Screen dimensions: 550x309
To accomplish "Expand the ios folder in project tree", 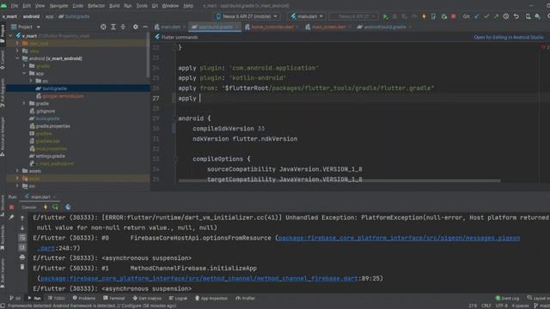I will click(17, 186).
